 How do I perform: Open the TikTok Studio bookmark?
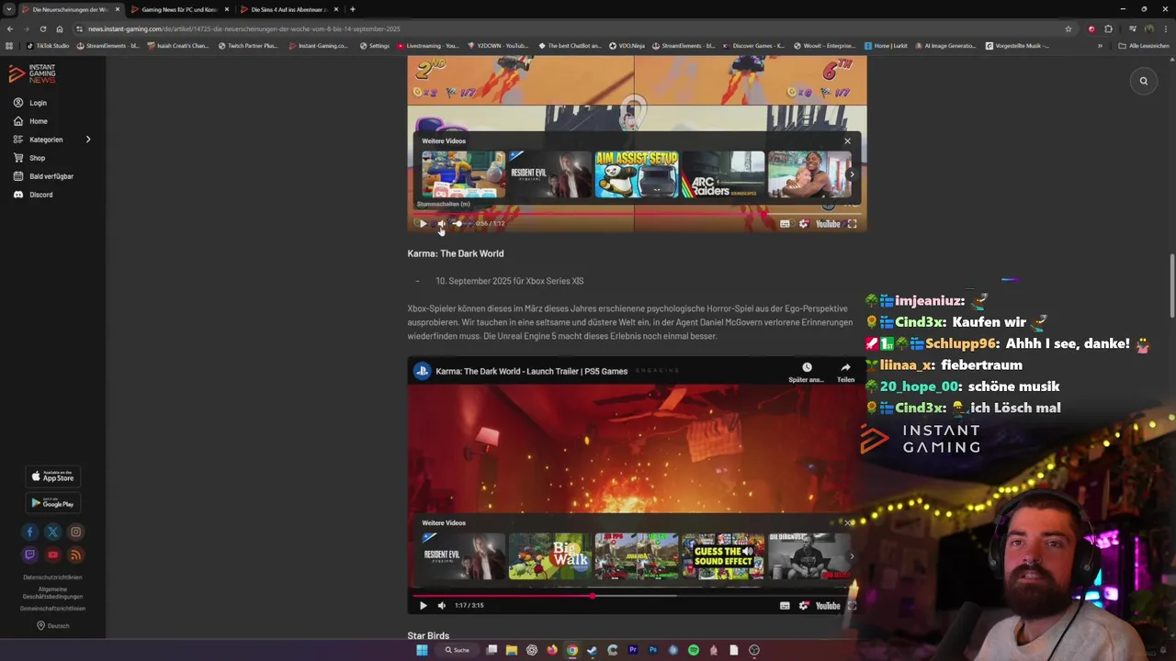[48, 46]
